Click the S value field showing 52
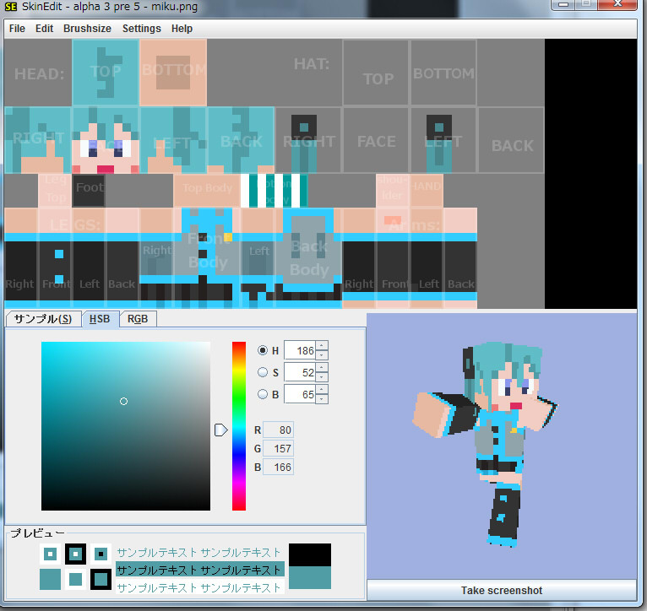This screenshot has height=611, width=647. [300, 372]
